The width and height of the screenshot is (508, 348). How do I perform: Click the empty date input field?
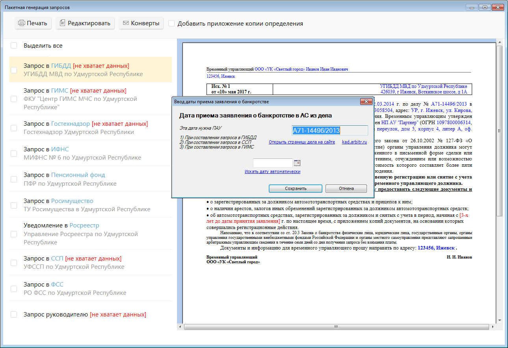tap(273, 163)
